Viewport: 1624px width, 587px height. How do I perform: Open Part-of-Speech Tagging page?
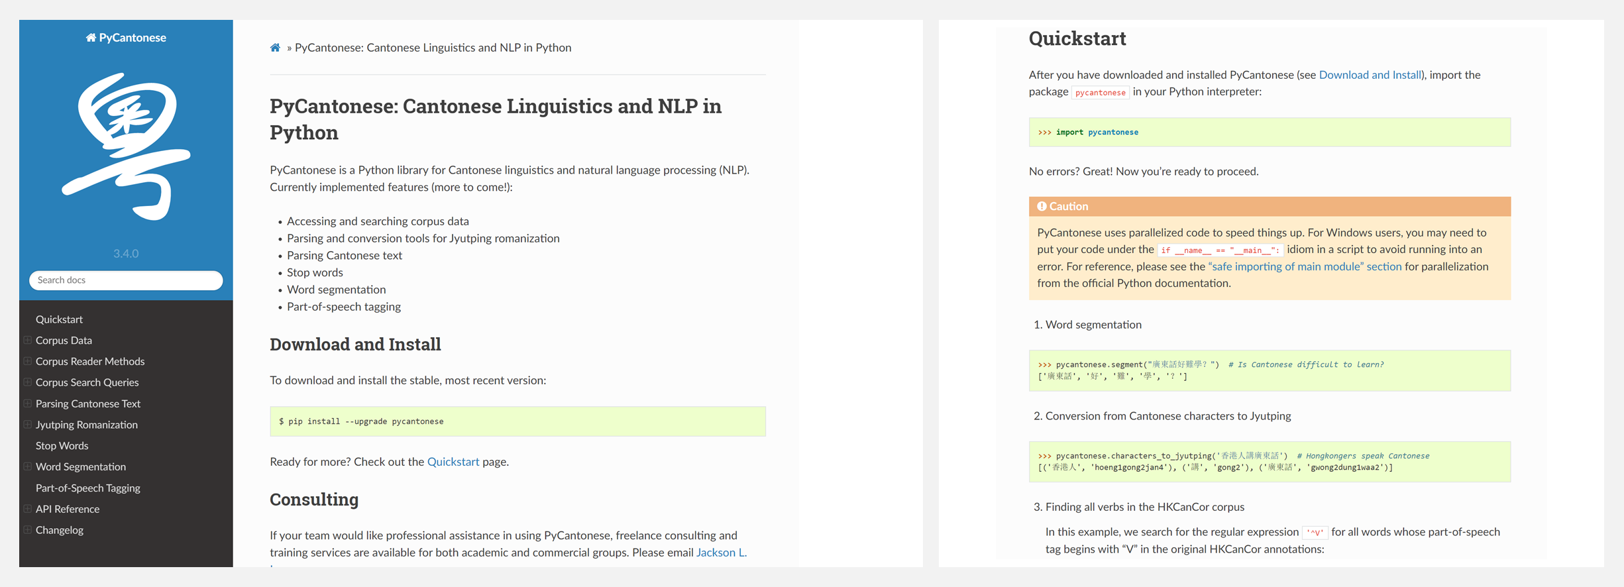88,488
